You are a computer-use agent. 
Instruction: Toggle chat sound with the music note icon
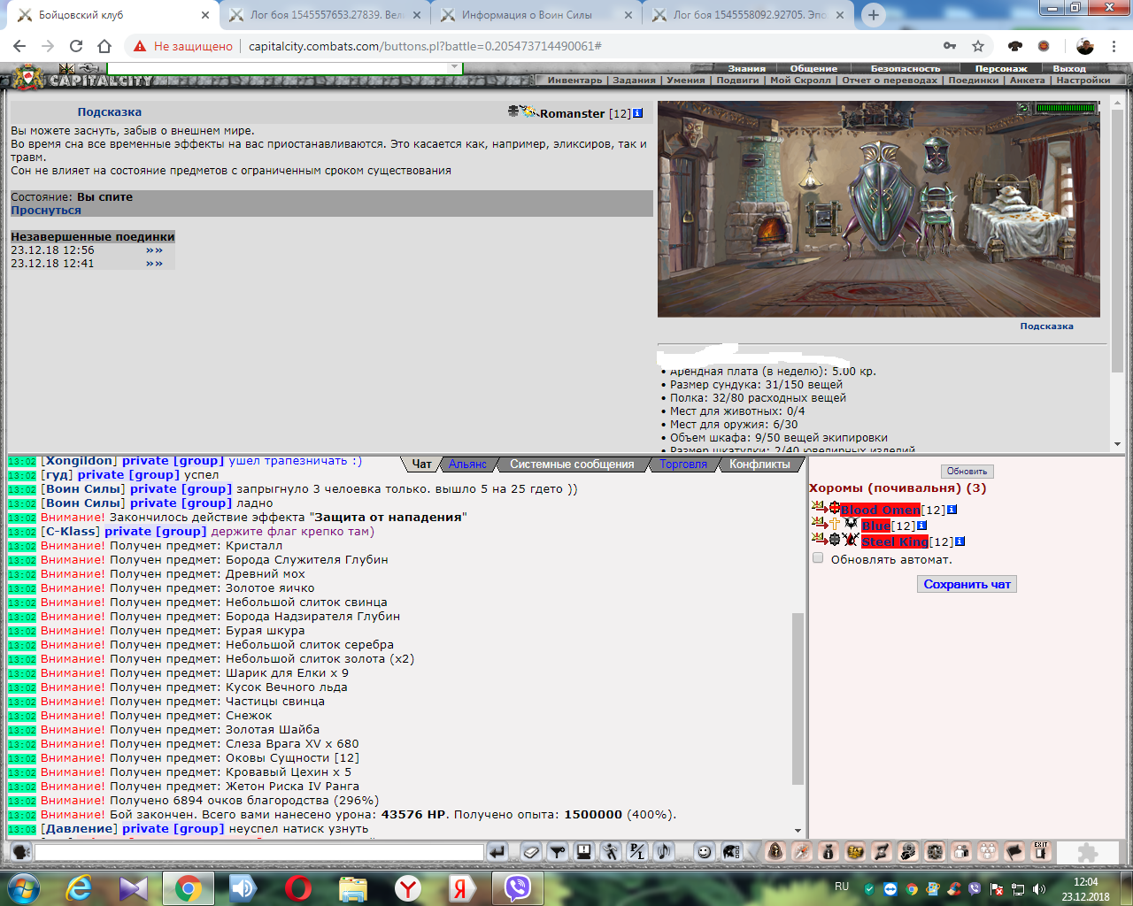point(663,852)
